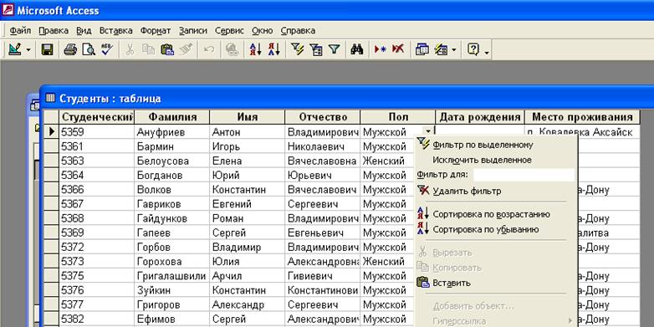Click the New Record icon in the toolbar
This screenshot has height=327, width=654.
380,49
